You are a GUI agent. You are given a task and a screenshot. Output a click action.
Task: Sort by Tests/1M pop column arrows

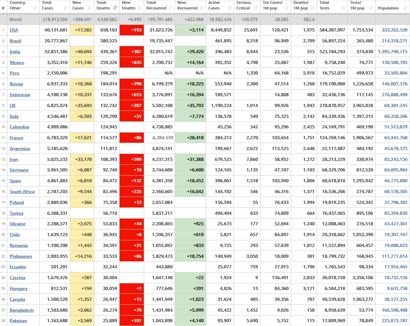pos(371,8)
